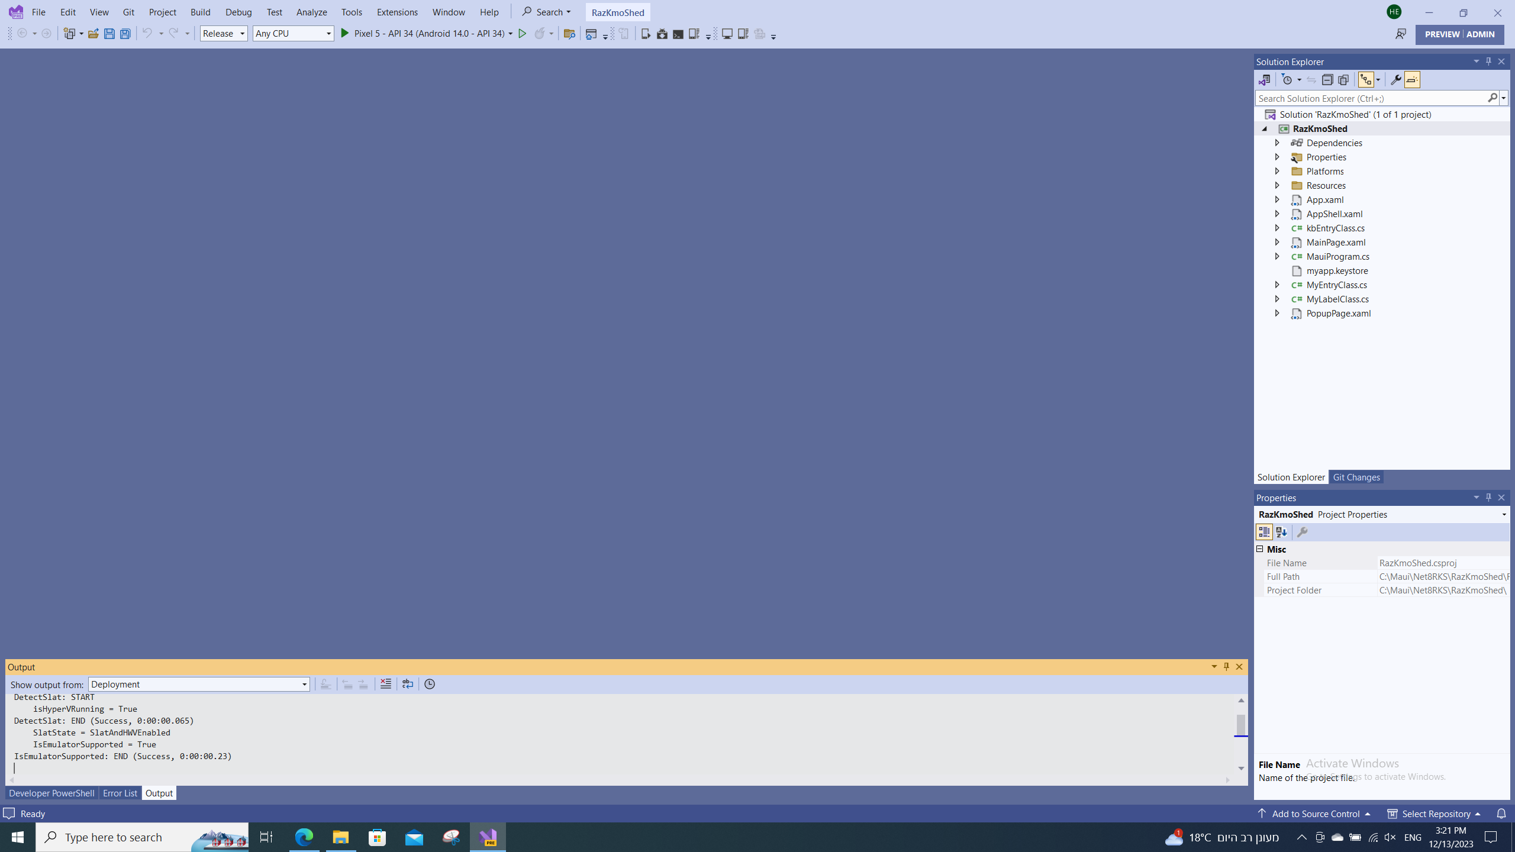Viewport: 1515px width, 852px height.
Task: Open the Show output from Deployment dropdown
Action: tap(199, 685)
